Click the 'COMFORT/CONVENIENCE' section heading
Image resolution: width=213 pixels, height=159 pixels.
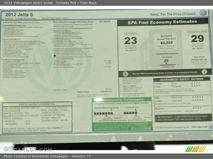(x=13, y=60)
